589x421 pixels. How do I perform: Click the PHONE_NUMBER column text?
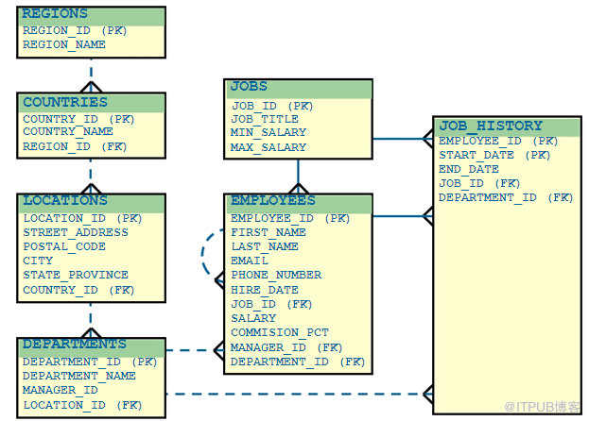[x=276, y=275]
